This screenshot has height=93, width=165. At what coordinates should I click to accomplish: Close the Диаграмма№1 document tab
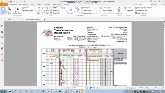[44, 20]
